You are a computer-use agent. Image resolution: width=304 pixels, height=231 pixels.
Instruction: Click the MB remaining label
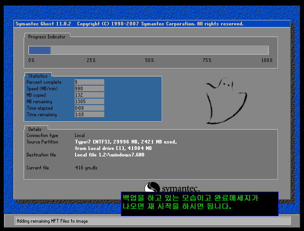pos(39,102)
